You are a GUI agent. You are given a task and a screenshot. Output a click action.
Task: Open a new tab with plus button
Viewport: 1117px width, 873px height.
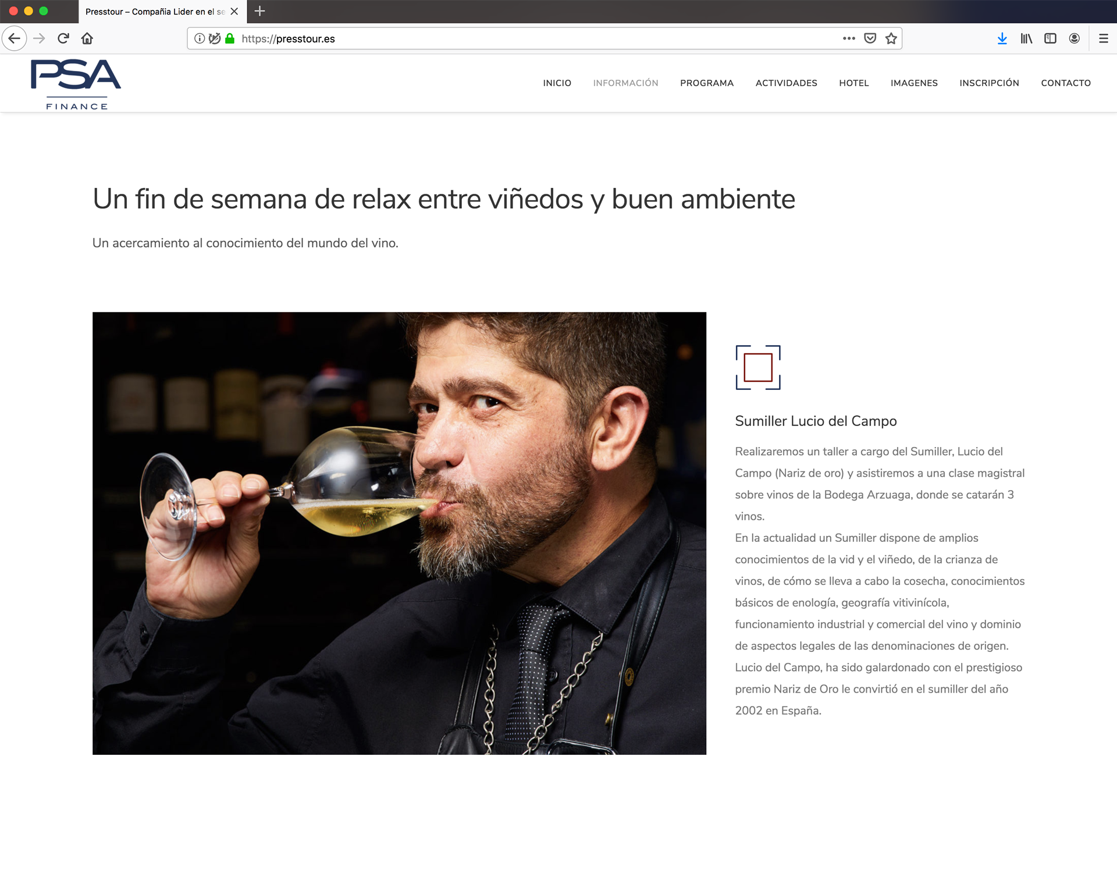pyautogui.click(x=260, y=11)
